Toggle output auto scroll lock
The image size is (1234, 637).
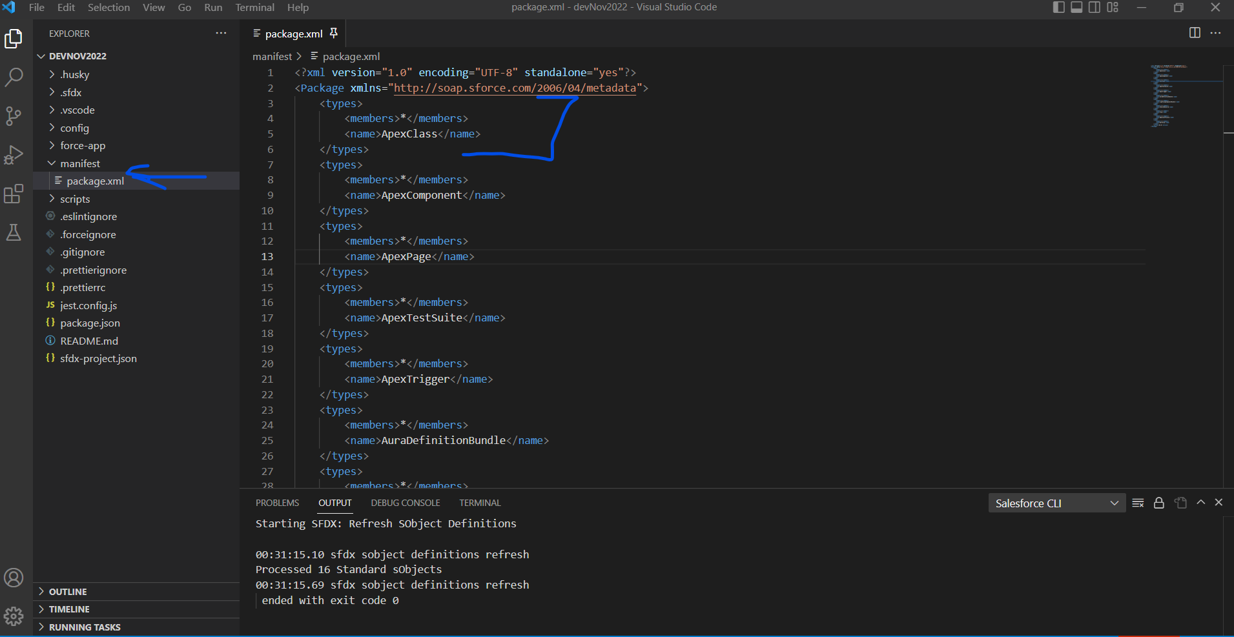tap(1159, 503)
